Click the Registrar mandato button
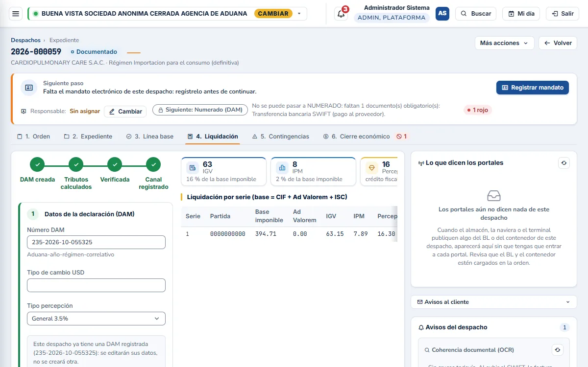 click(x=533, y=88)
